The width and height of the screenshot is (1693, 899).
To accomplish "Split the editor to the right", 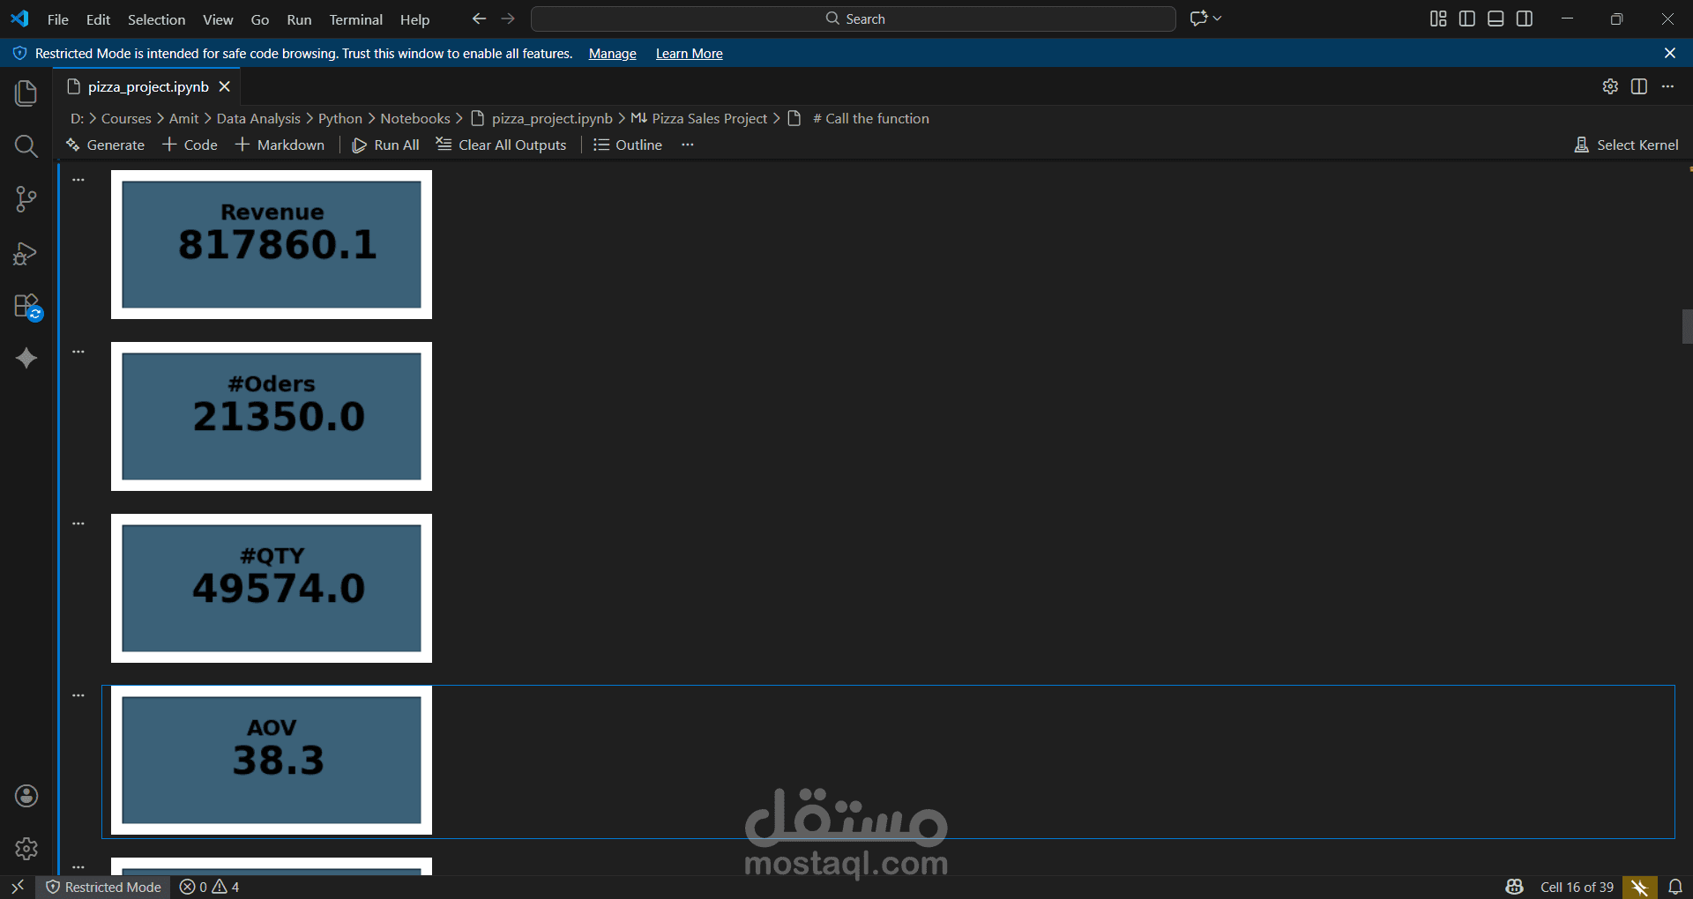I will (x=1639, y=86).
